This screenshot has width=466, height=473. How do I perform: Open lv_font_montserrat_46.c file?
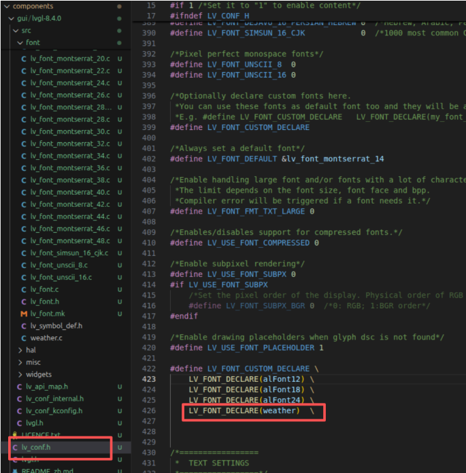click(x=70, y=229)
